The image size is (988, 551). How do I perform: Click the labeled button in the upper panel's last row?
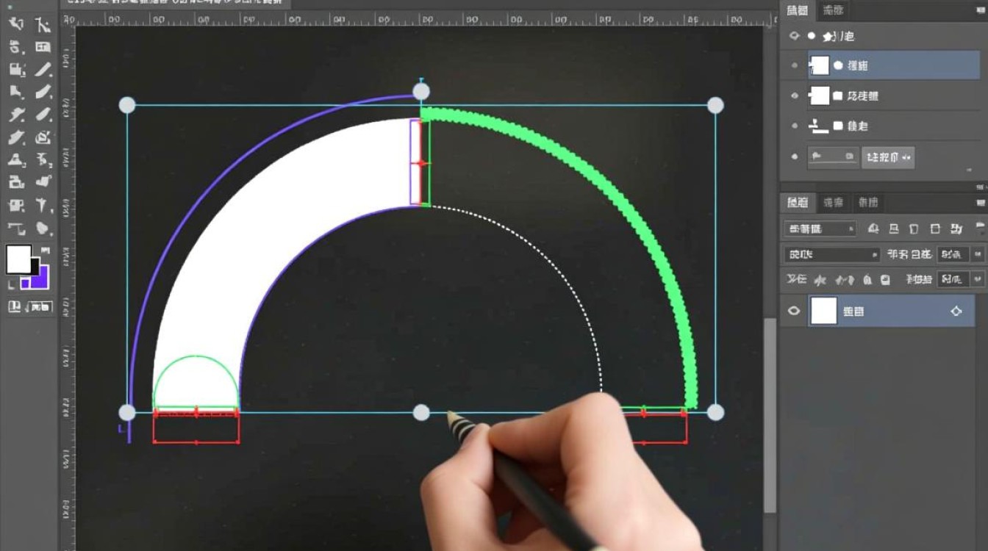(888, 157)
